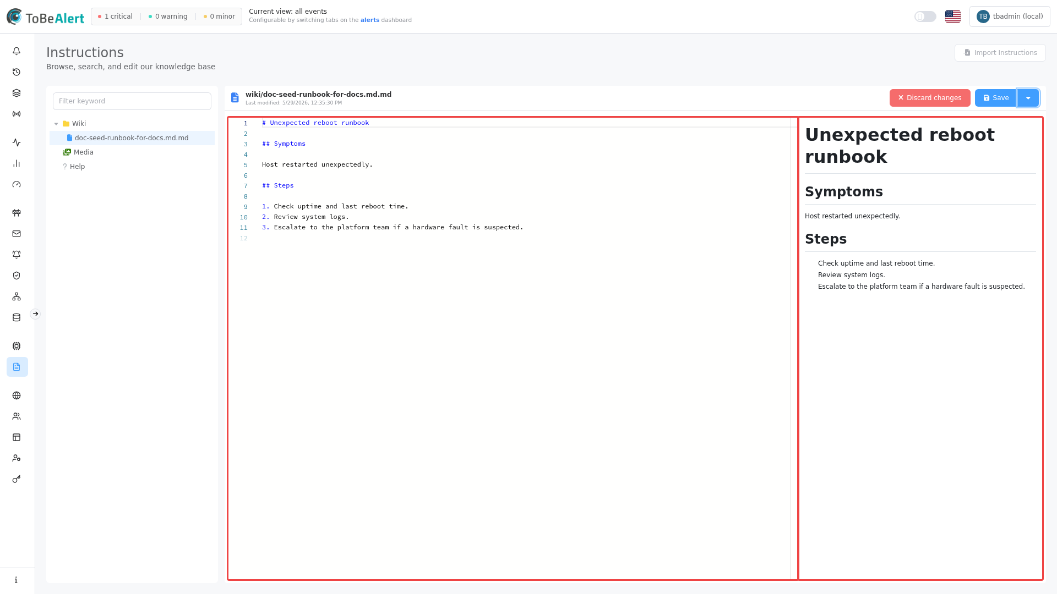The width and height of the screenshot is (1057, 594).
Task: Open the user settings sidebar icon
Action: pyautogui.click(x=17, y=458)
